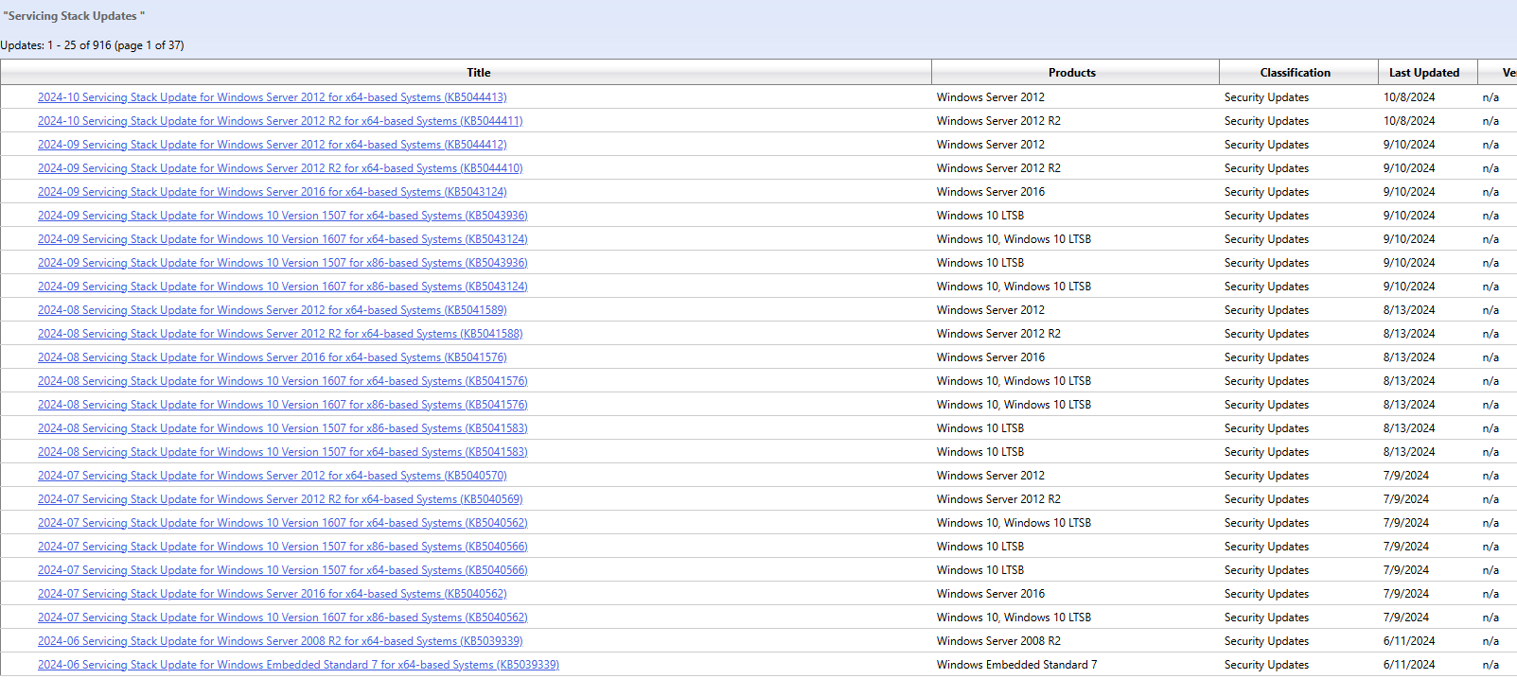Open 2024-09 Server 2016 x64 update KB5043124
The height and width of the screenshot is (696, 1517).
point(273,192)
